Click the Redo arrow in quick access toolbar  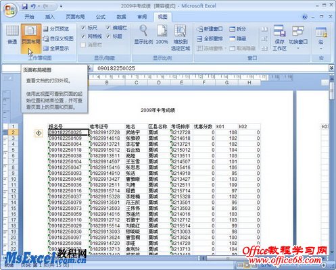[x=46, y=6]
